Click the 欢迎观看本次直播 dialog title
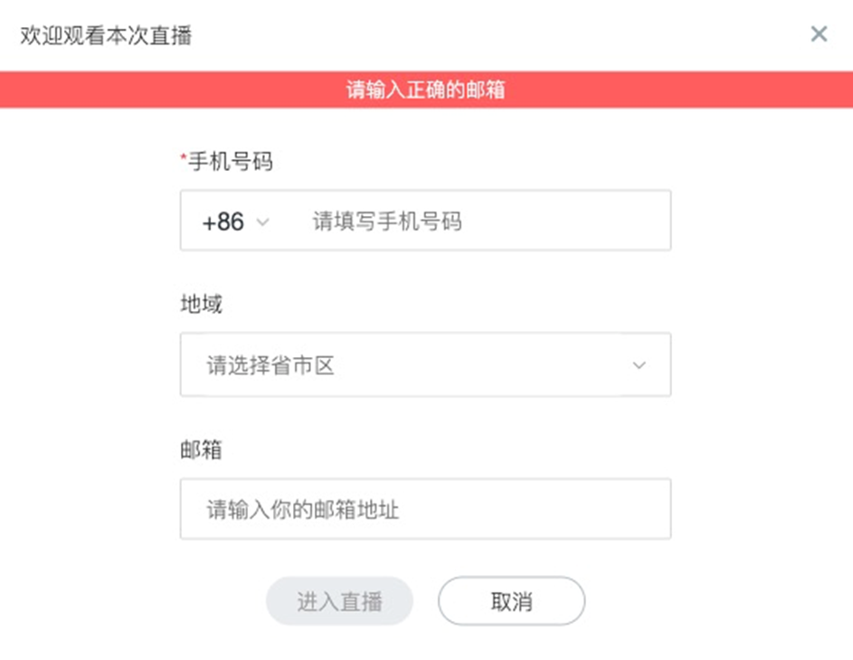Viewport: 853px width, 660px height. (x=106, y=35)
